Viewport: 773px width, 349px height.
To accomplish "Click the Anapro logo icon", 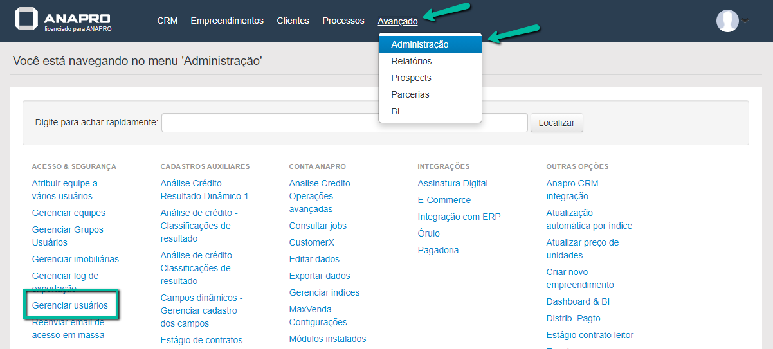I will click(x=26, y=20).
